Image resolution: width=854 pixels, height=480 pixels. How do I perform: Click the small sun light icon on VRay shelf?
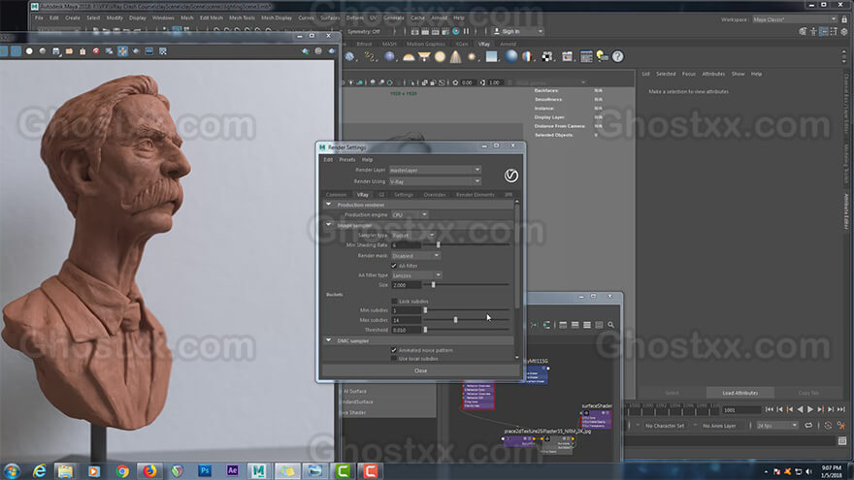(472, 56)
